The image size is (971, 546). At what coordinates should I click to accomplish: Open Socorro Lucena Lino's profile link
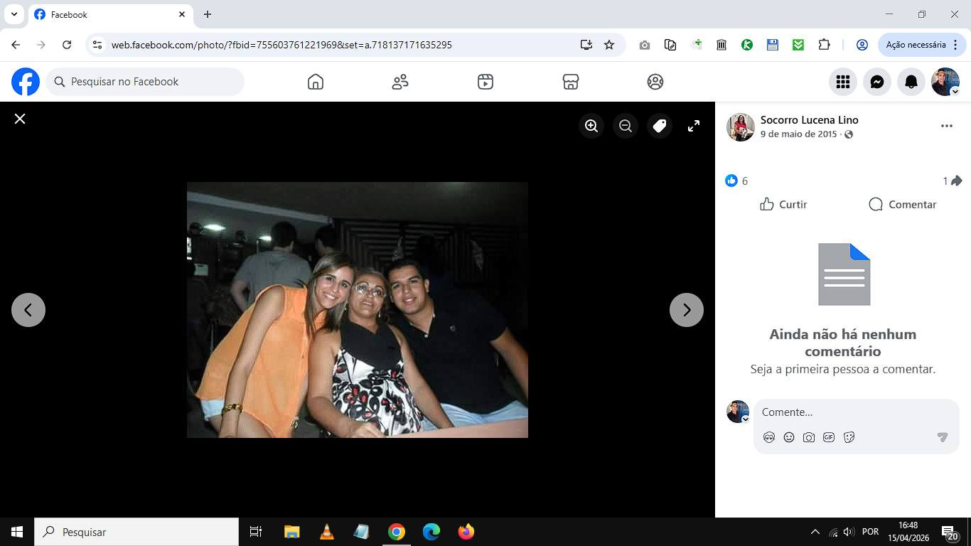point(809,120)
